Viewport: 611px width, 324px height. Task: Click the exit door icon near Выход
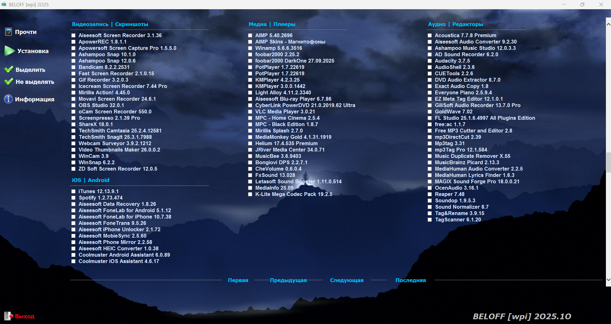point(8,316)
